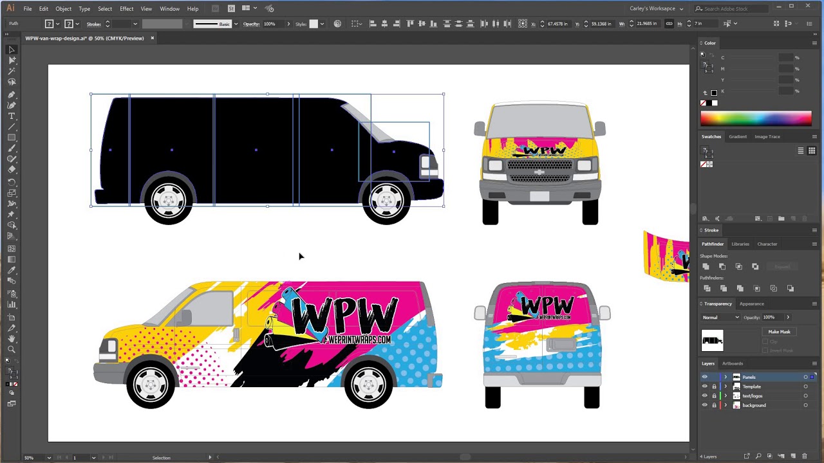Select the Curvature tool
The height and width of the screenshot is (463, 824).
click(12, 105)
